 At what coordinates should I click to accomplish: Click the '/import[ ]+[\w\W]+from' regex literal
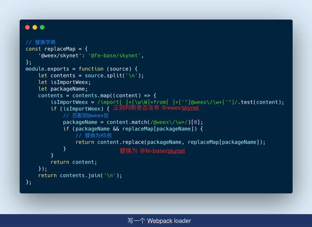(x=168, y=102)
